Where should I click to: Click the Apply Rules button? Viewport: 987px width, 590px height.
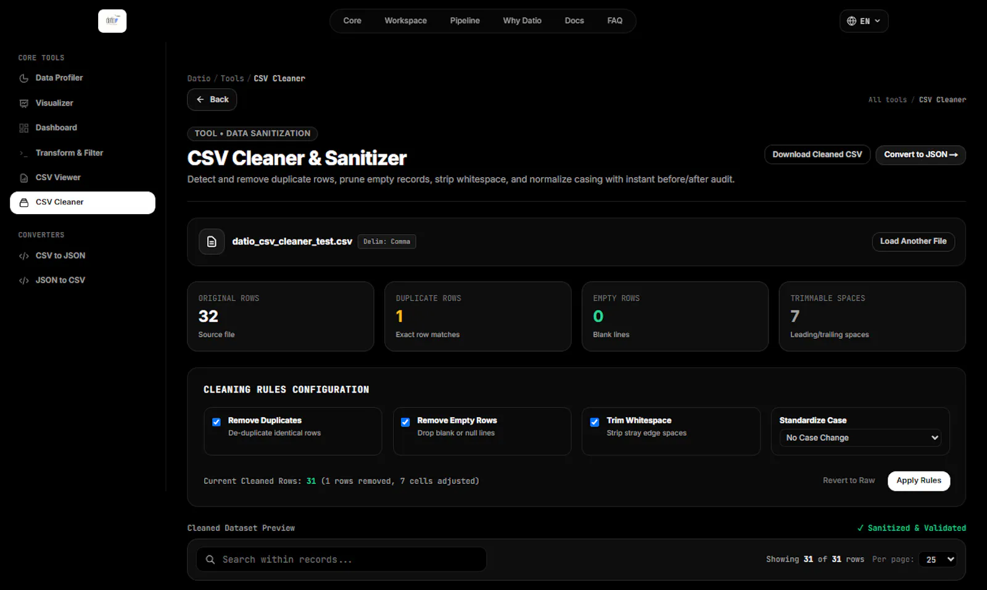click(919, 481)
